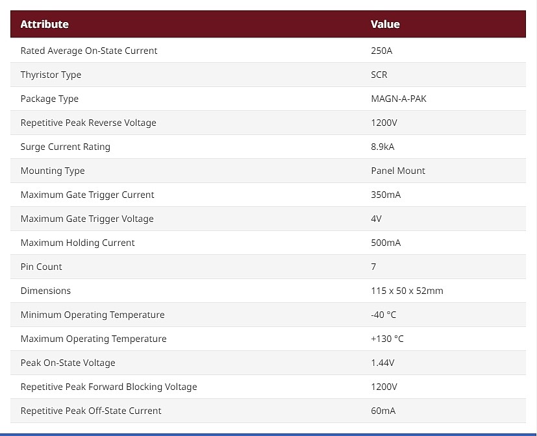Click the Peak On-State Voltage label

[x=68, y=363]
